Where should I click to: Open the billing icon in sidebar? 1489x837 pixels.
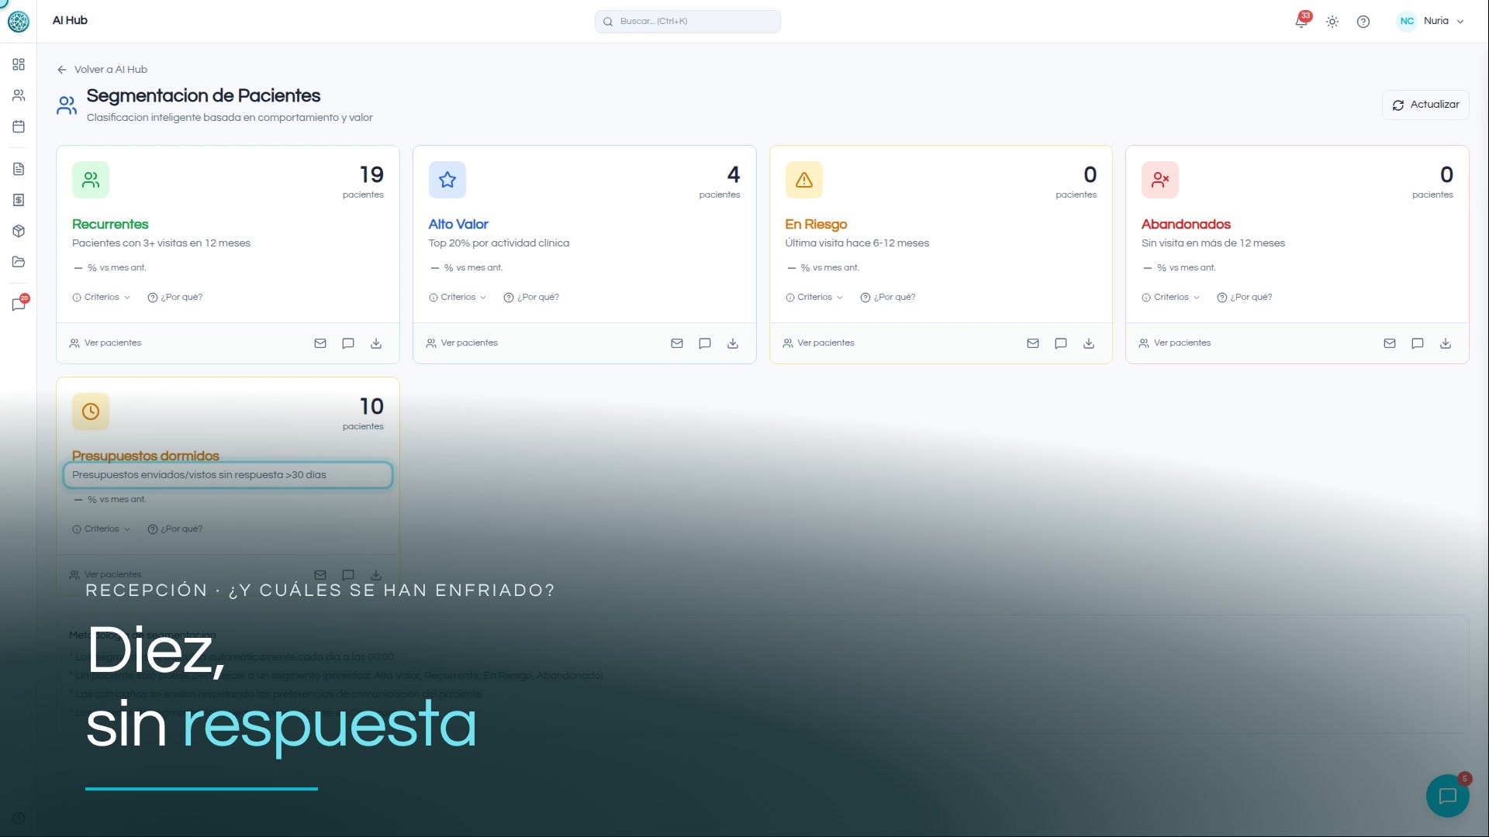pyautogui.click(x=19, y=200)
